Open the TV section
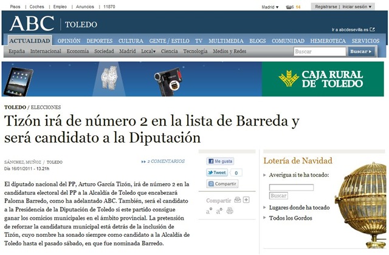This screenshot has width=389, height=255. tap(199, 41)
